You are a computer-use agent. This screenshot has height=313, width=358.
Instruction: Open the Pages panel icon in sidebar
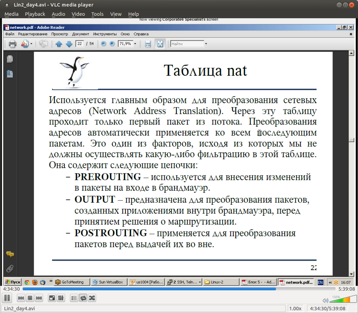point(10,59)
